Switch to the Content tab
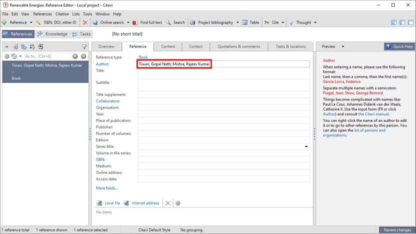The height and width of the screenshot is (234, 416). point(168,46)
